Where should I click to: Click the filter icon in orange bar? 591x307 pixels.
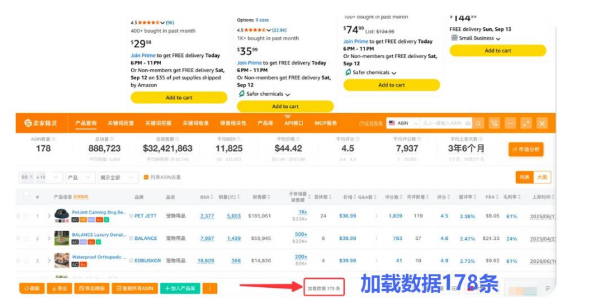(494, 123)
